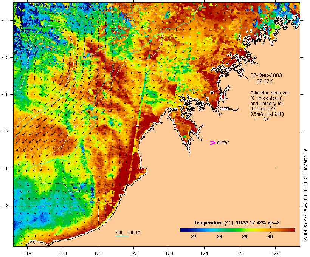Viewport: 310px width, 257px height.
Task: Click the date text '07-Dec-2003'
Action: 266,75
